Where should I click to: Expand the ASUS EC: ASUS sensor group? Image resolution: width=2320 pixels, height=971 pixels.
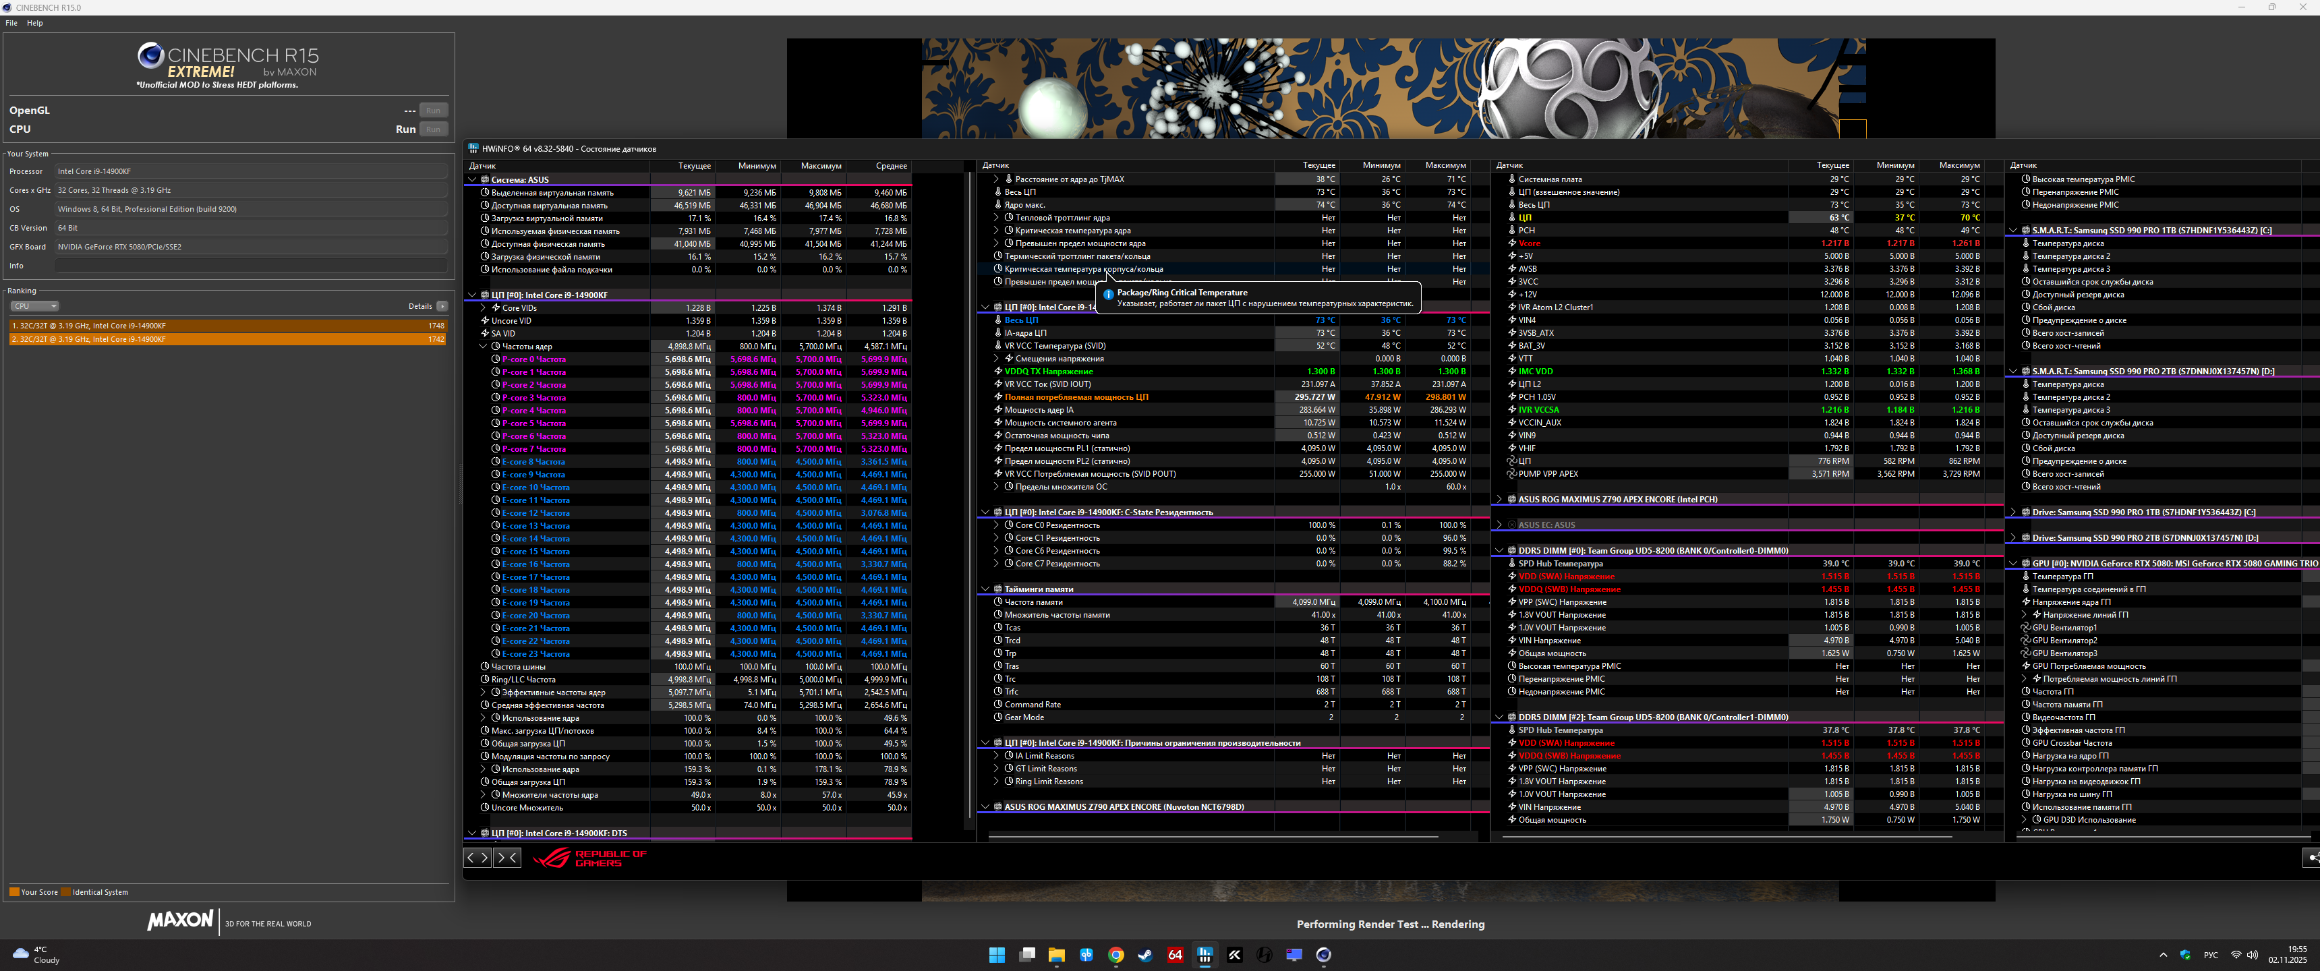coord(1499,525)
